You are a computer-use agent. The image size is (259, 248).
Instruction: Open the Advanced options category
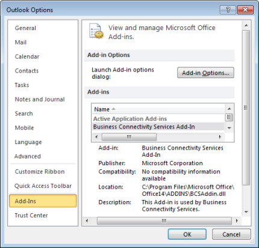(x=27, y=156)
